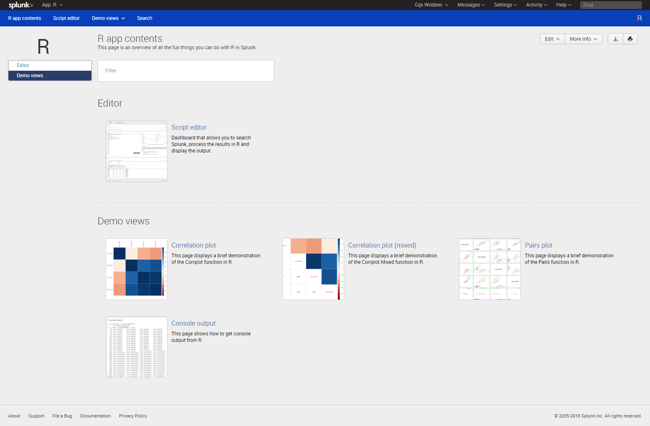The image size is (650, 426).
Task: Open the Pairs plot link
Action: click(539, 245)
